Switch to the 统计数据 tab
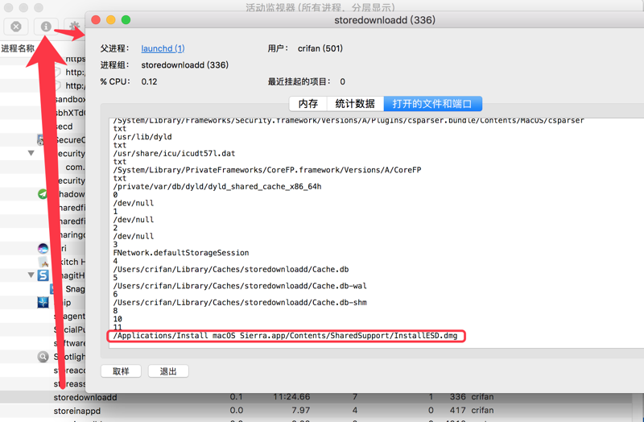Viewport: 644px width, 422px height. 355,104
